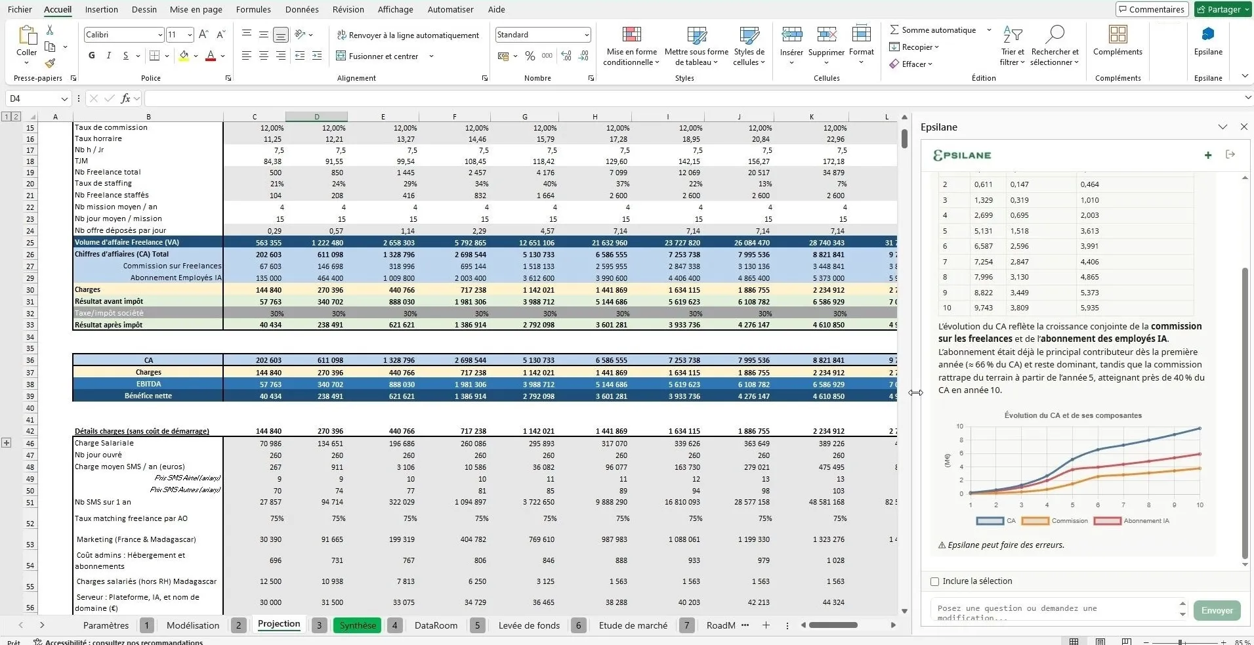Select the format painter brush tool
1254x645 pixels.
tap(49, 63)
